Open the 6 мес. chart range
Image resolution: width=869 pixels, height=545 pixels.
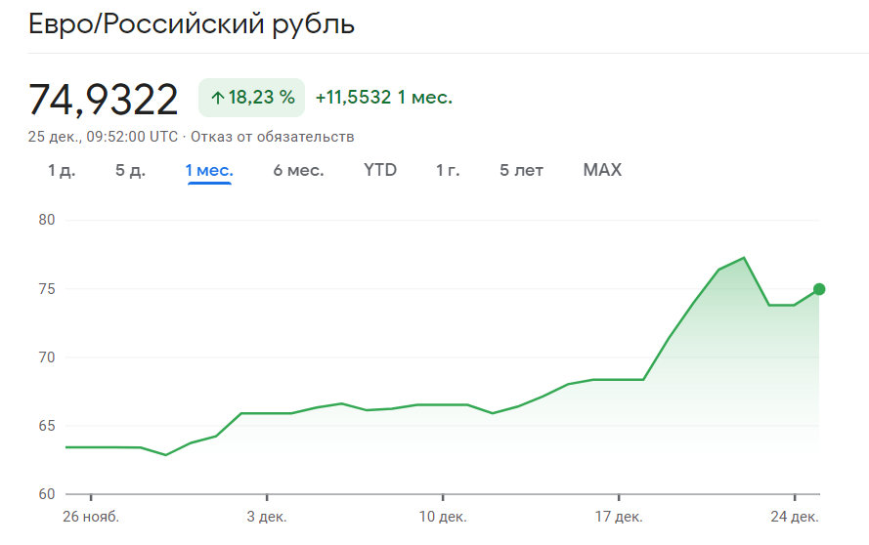pyautogui.click(x=298, y=170)
